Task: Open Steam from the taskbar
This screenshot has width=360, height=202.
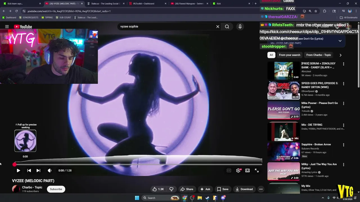Action: [207, 198]
